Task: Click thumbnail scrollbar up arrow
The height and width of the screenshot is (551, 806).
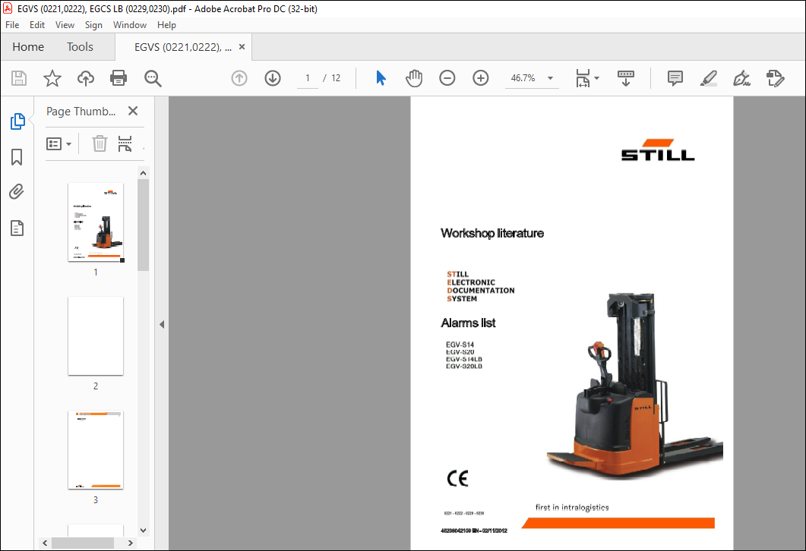Action: [x=144, y=173]
